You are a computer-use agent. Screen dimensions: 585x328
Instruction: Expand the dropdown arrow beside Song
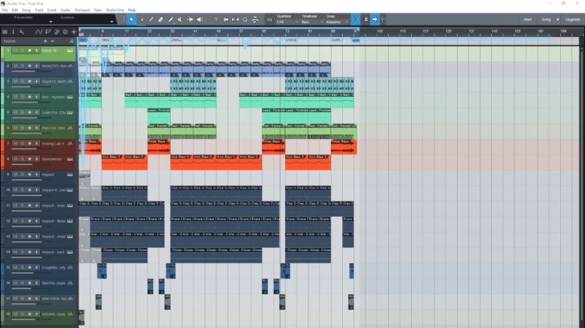coord(558,20)
